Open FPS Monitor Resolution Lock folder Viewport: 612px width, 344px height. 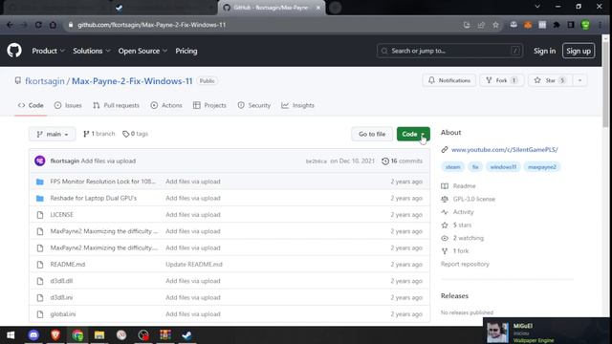(x=102, y=182)
